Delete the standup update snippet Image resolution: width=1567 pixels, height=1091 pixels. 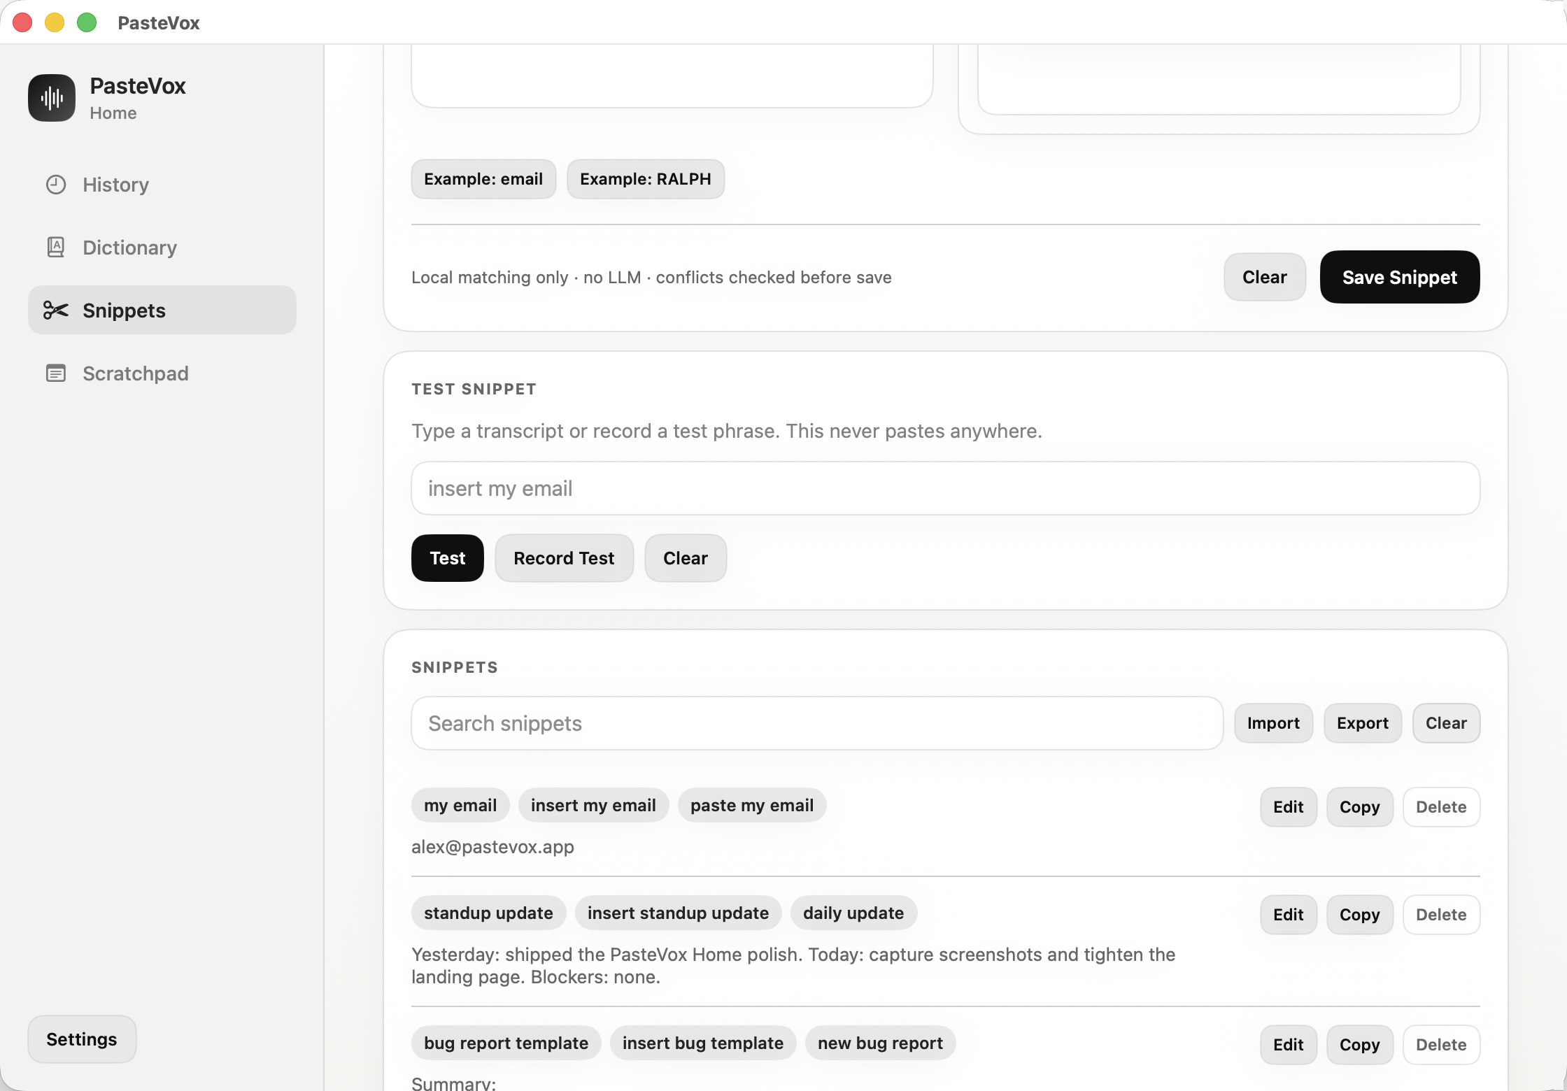pyautogui.click(x=1442, y=915)
